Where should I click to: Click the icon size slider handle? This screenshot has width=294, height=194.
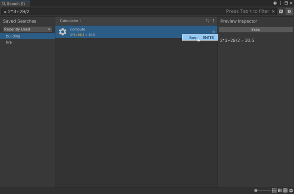pyautogui.click(x=256, y=191)
